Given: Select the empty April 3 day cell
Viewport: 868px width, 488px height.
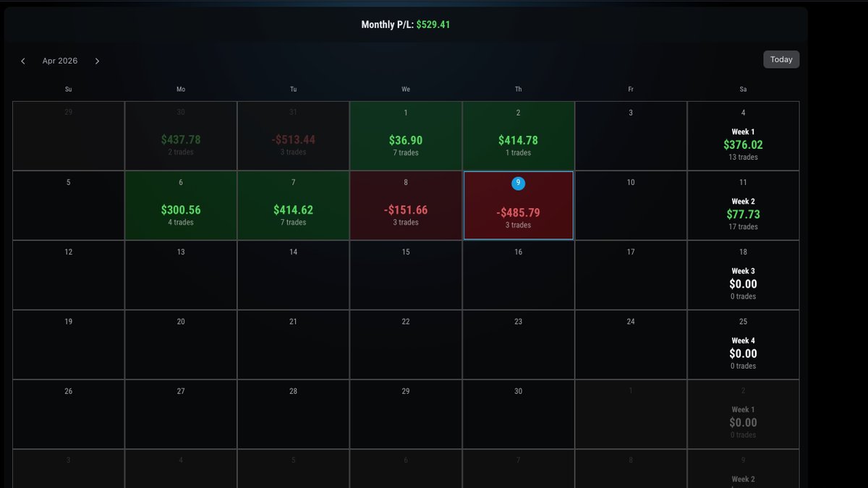Looking at the screenshot, I should pyautogui.click(x=631, y=136).
